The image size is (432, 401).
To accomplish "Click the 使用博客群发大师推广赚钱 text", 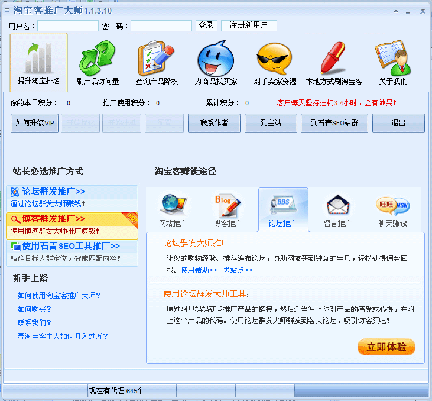I will [54, 231].
